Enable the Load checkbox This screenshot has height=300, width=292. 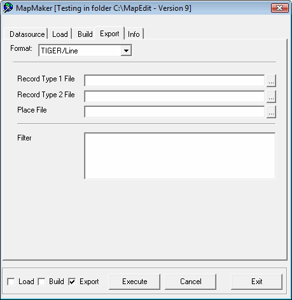tap(11, 282)
